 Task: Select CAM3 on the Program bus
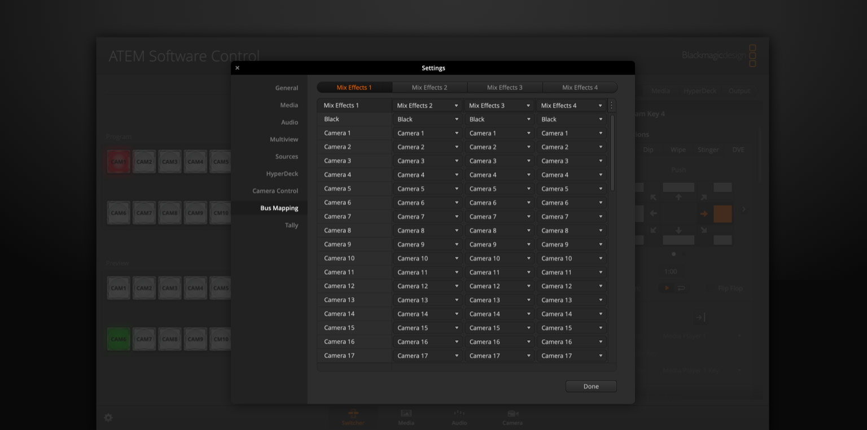pos(170,162)
